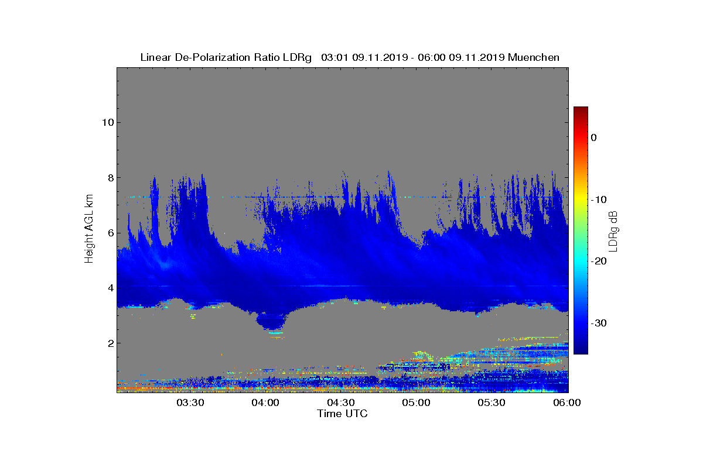Click the colorbar tick value '-30'
Viewport: 703px width, 468px height.
point(598,323)
